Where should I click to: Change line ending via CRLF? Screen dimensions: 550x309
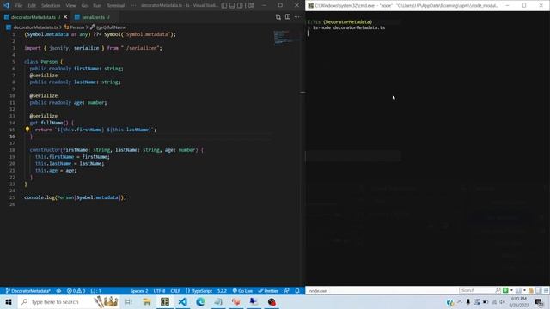175,291
